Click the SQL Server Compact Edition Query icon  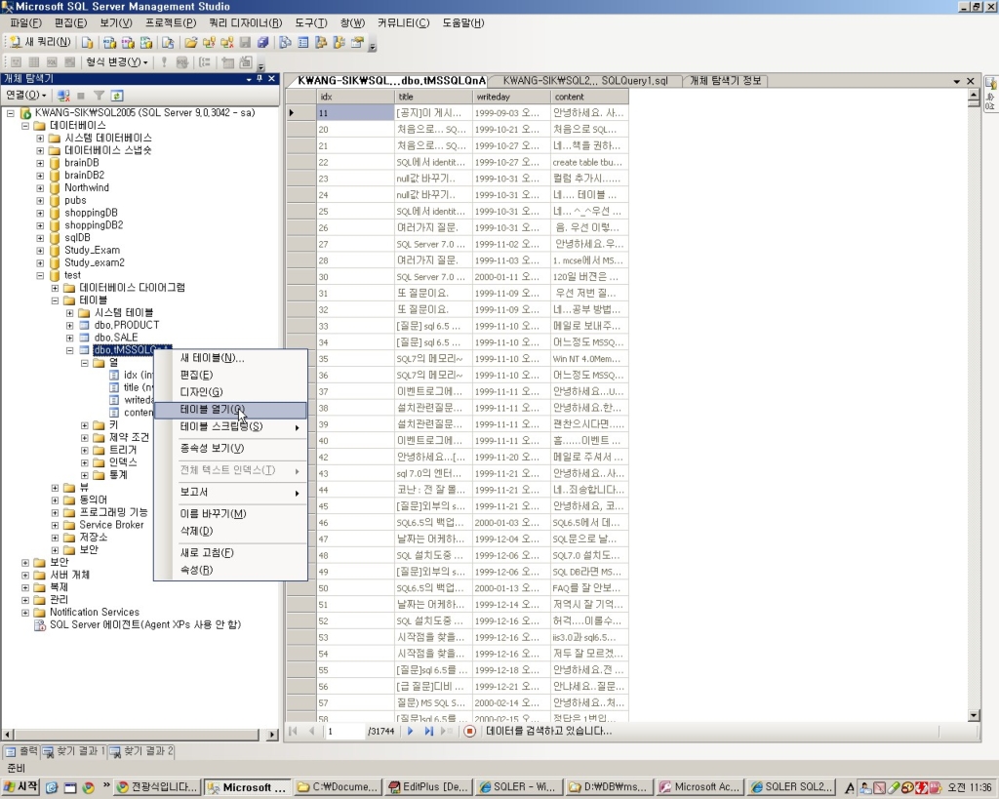coord(168,43)
